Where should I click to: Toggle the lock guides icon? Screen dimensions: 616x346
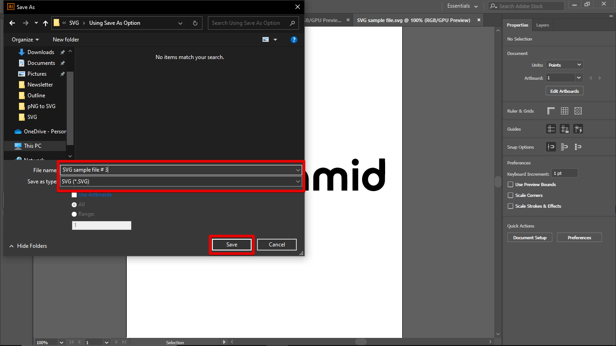pos(565,129)
